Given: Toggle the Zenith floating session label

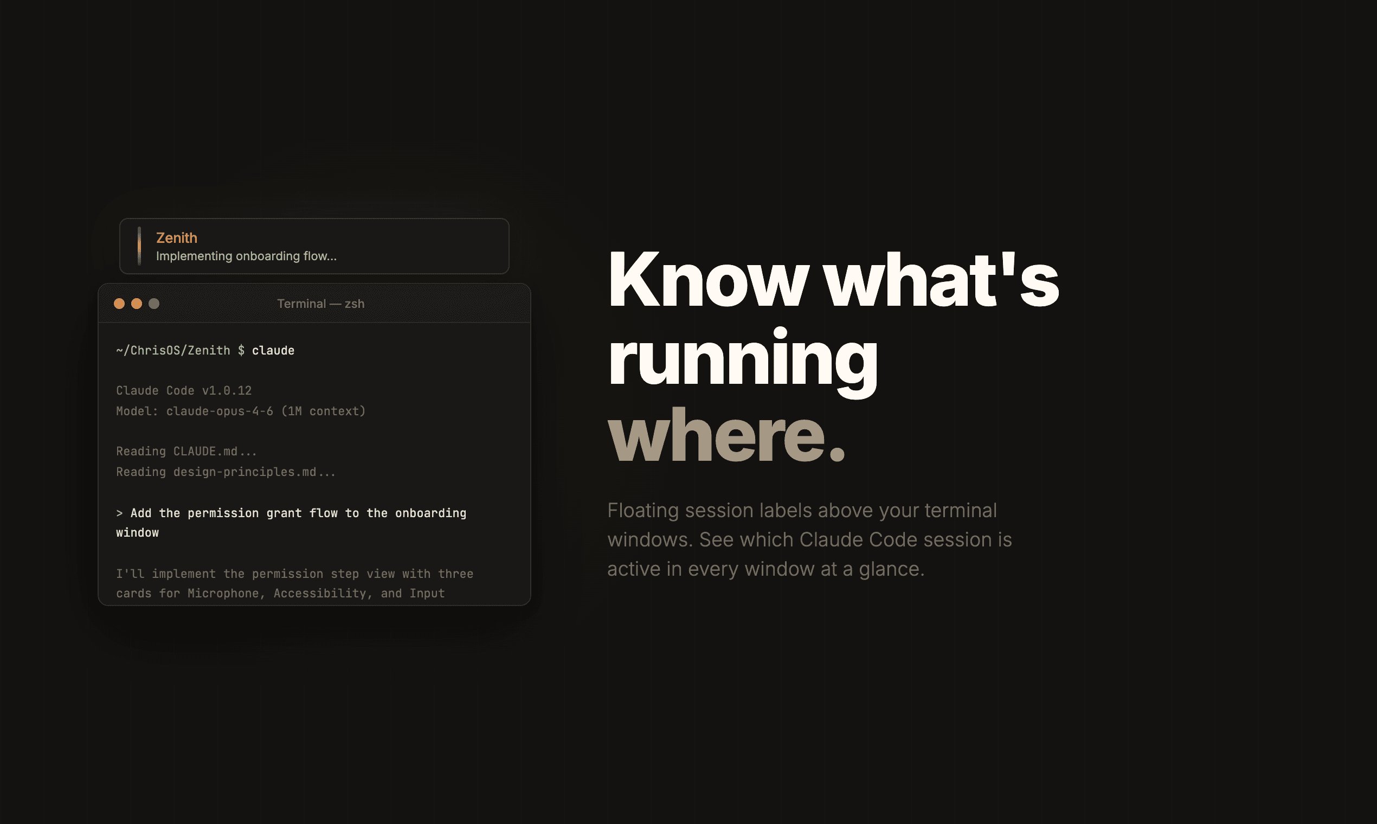Looking at the screenshot, I should coord(314,246).
